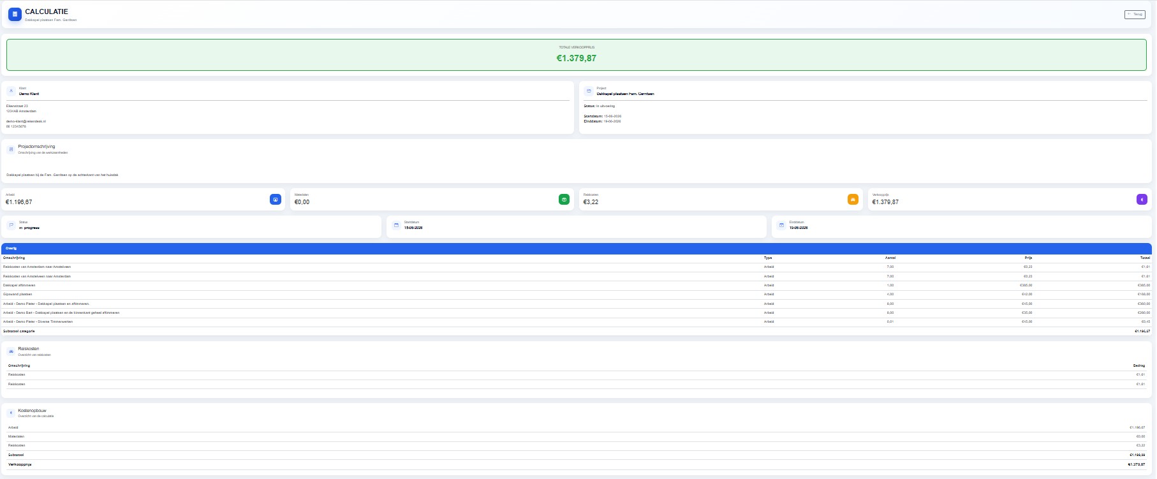Click the Subtotaal row in Kostenopbouw
The height and width of the screenshot is (479, 1157).
577,455
